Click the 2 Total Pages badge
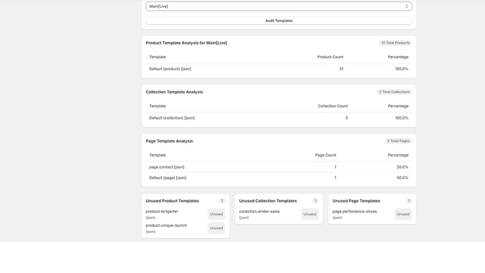 [x=398, y=141]
